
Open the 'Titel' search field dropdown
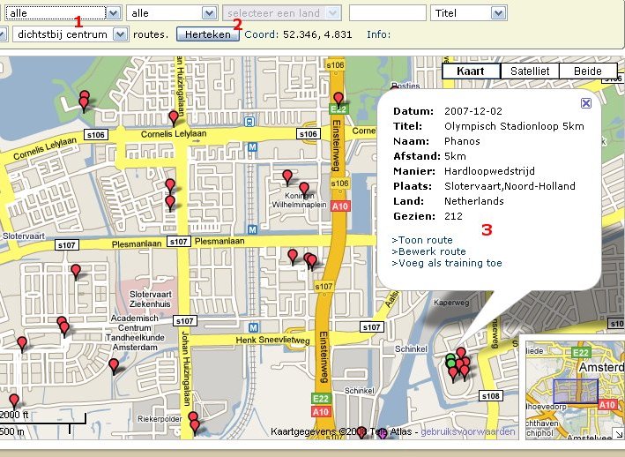pos(468,13)
